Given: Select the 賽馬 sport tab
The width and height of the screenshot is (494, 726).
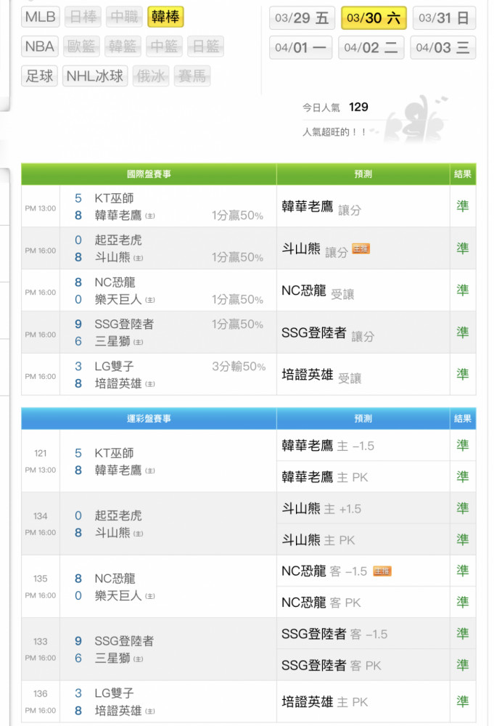Looking at the screenshot, I should (192, 76).
